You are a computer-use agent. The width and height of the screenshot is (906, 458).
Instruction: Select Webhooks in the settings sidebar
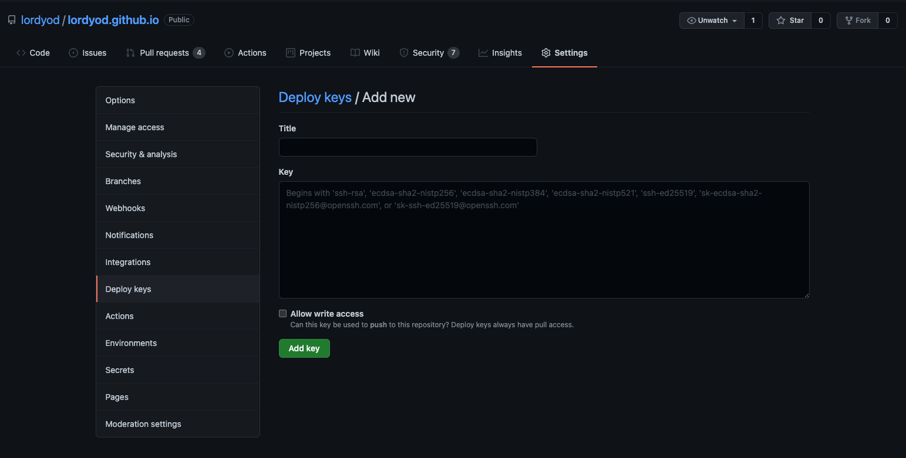pyautogui.click(x=125, y=208)
